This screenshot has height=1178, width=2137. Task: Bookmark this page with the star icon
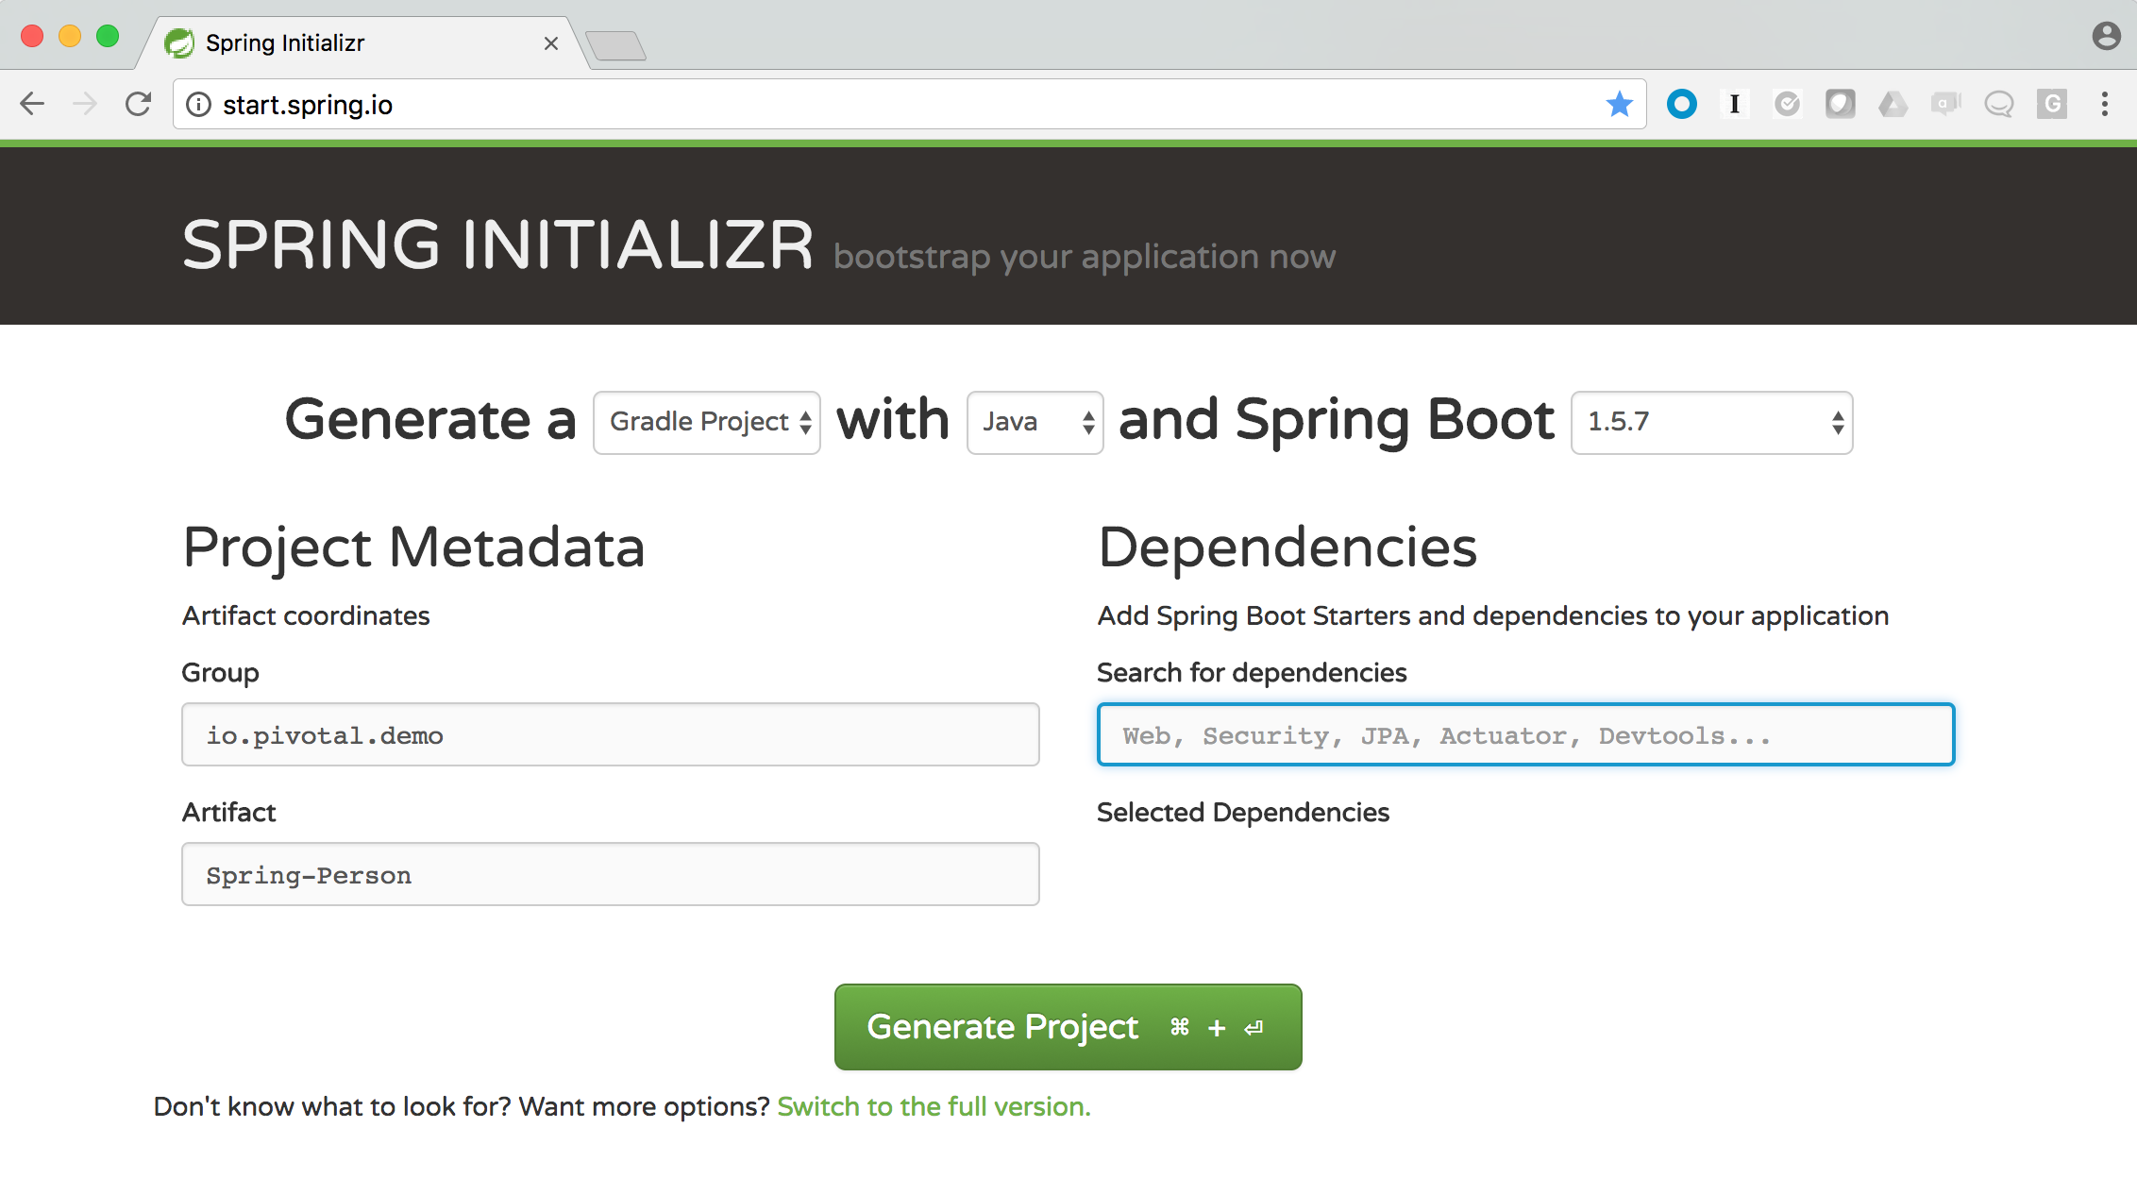click(x=1620, y=104)
